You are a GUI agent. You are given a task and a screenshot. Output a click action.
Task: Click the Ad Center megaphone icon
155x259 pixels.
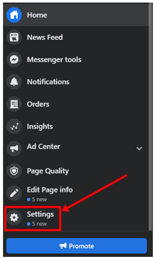pyautogui.click(x=14, y=149)
